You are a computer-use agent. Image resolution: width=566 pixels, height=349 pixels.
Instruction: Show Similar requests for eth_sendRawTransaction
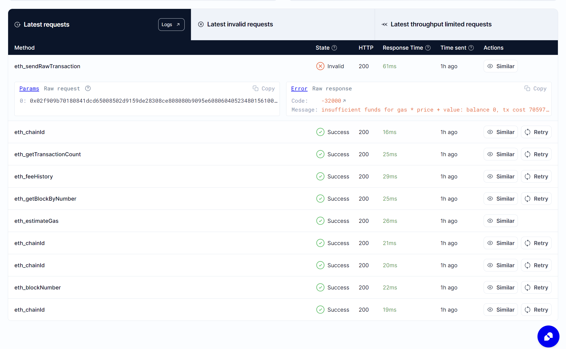click(500, 66)
